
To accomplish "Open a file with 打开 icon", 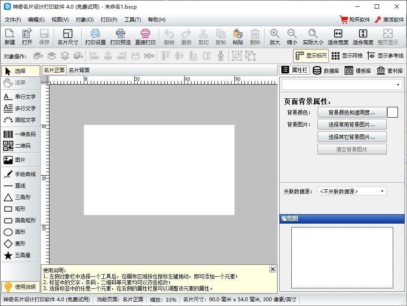I will point(27,37).
